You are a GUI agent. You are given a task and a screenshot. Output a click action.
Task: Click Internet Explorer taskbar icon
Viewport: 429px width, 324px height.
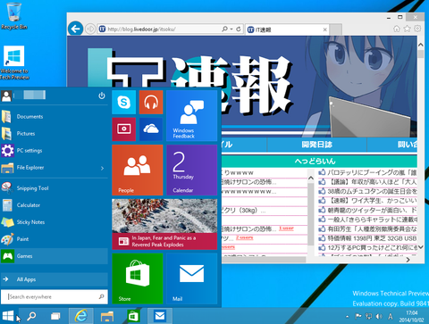[81, 316]
